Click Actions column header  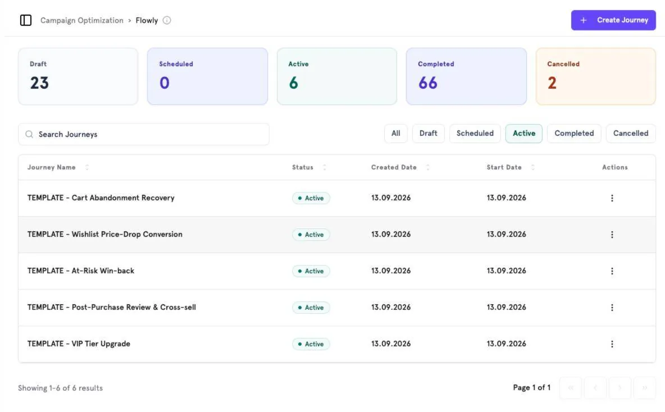(x=614, y=167)
